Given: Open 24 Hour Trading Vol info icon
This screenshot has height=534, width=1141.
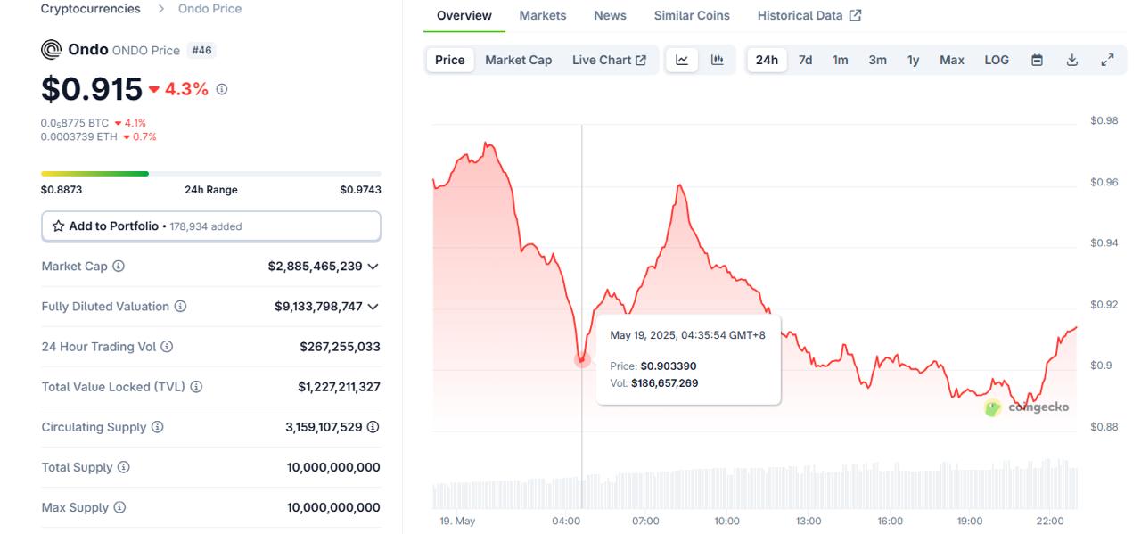Looking at the screenshot, I should coord(167,346).
